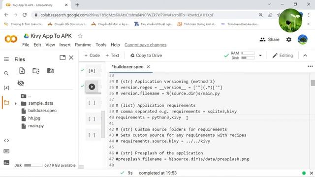This screenshot has width=315, height=177.
Task: Open the Editing mode dropdown
Action: (x=283, y=56)
